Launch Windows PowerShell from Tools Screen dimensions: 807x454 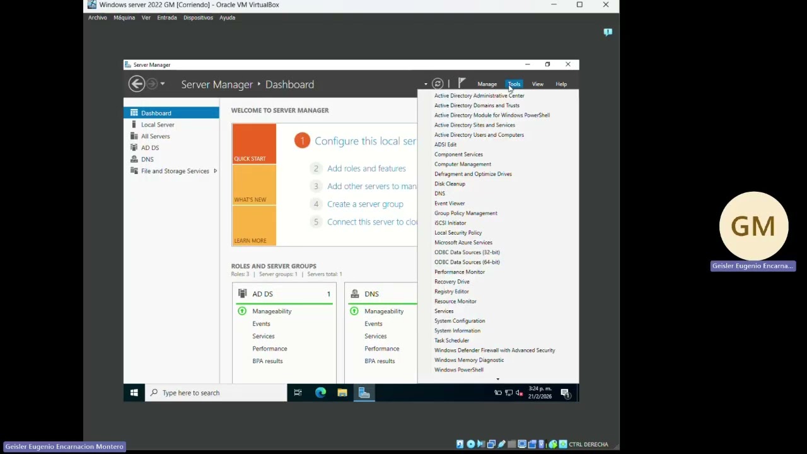459,370
